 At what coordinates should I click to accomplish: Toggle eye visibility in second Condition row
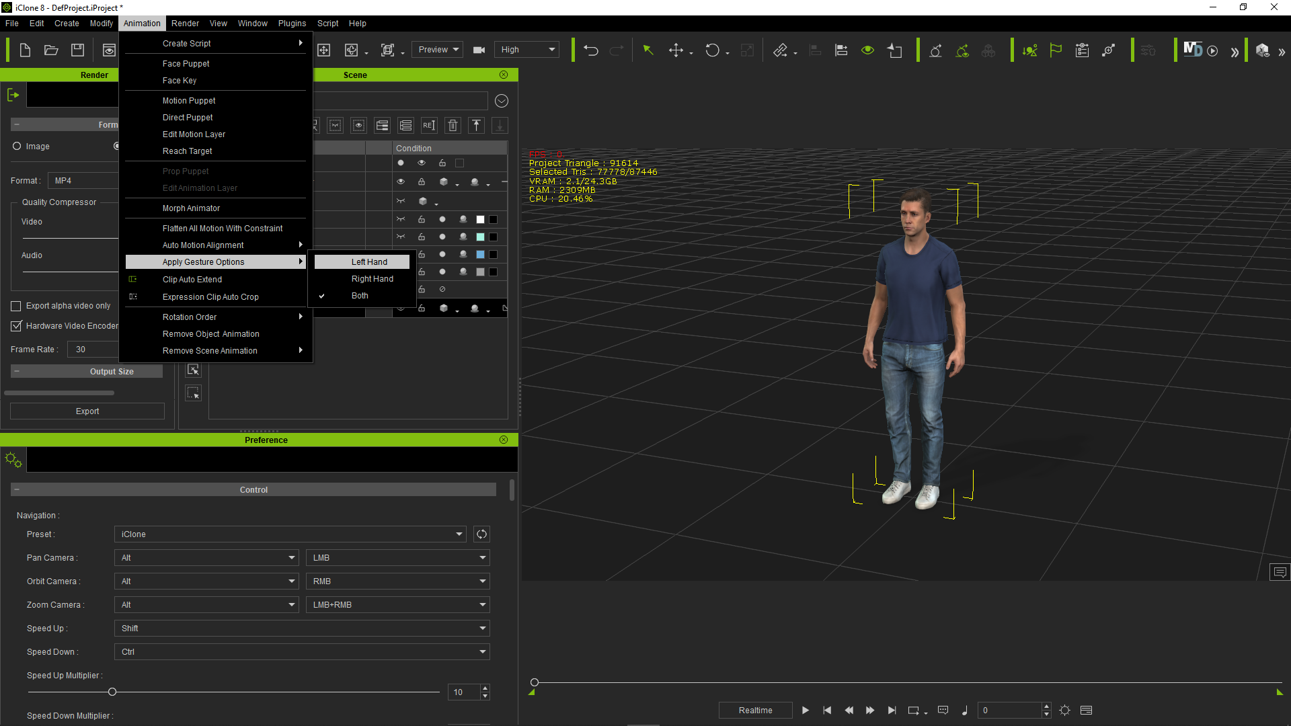pyautogui.click(x=401, y=182)
